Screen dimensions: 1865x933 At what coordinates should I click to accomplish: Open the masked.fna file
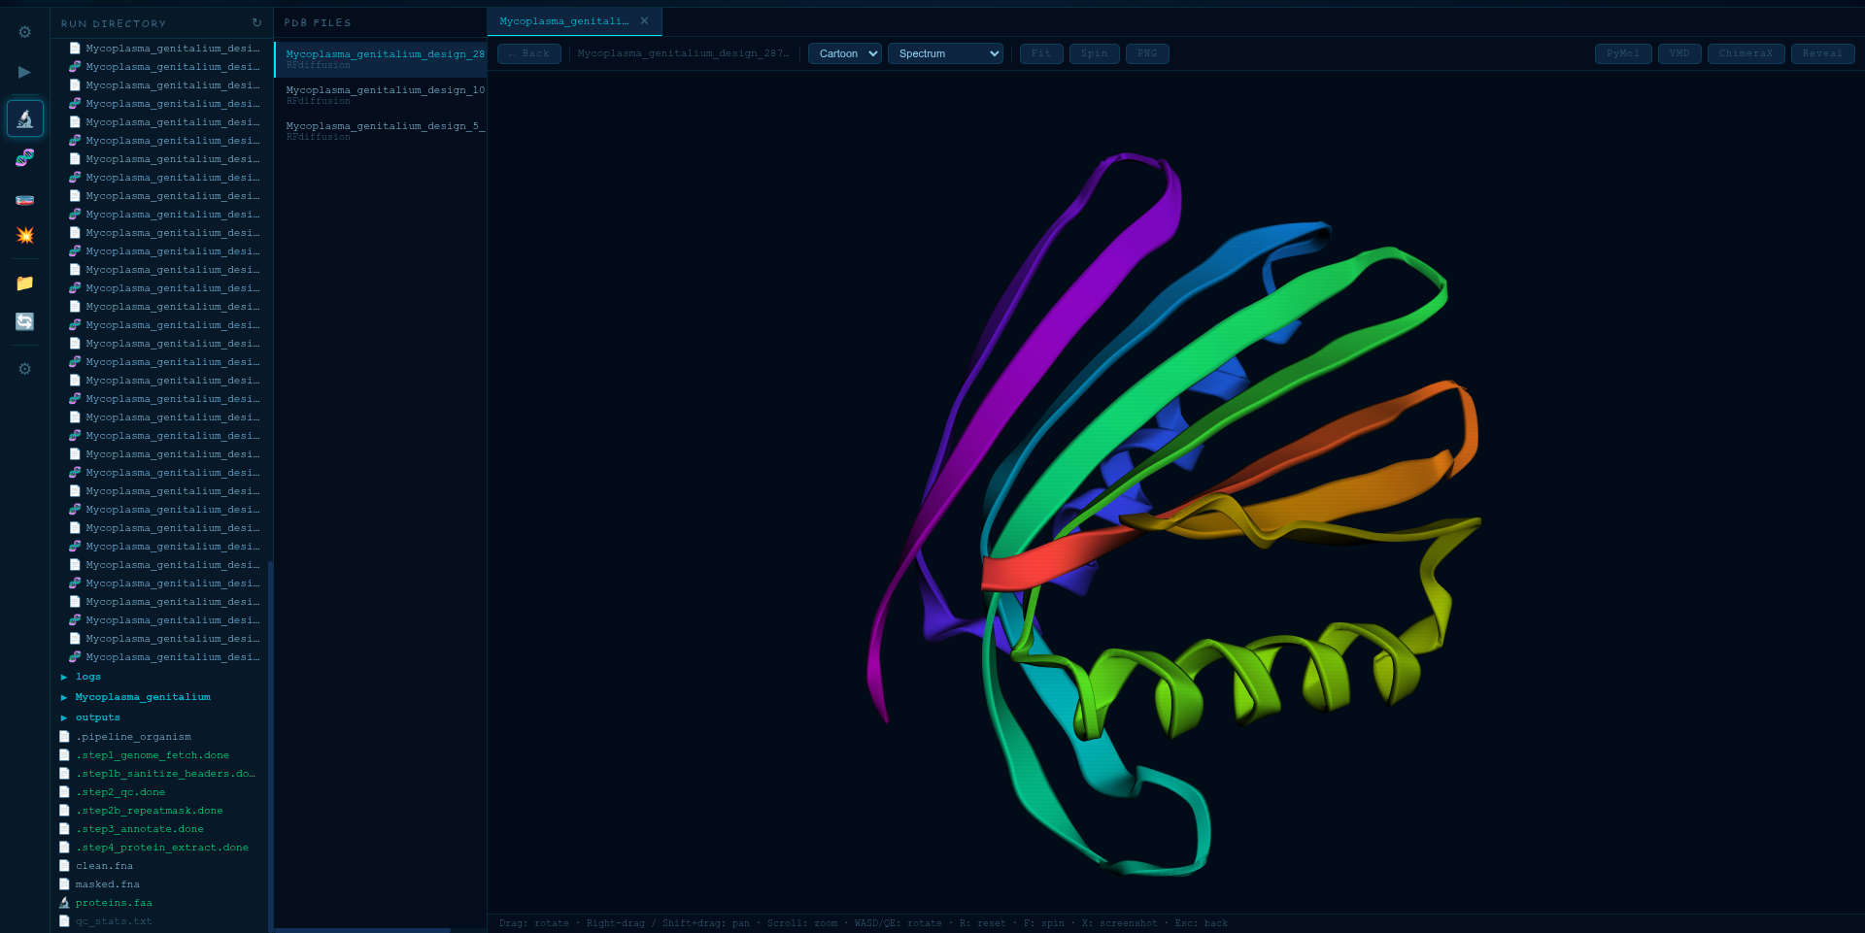tap(108, 884)
